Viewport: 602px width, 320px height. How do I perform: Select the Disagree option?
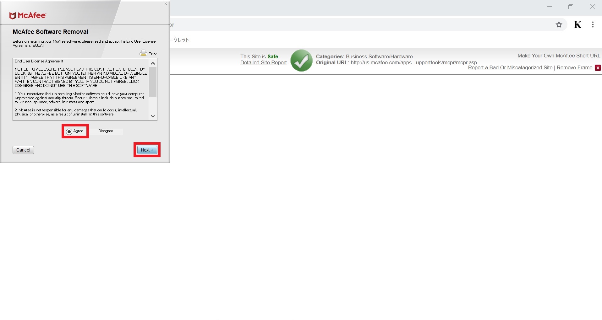click(106, 131)
